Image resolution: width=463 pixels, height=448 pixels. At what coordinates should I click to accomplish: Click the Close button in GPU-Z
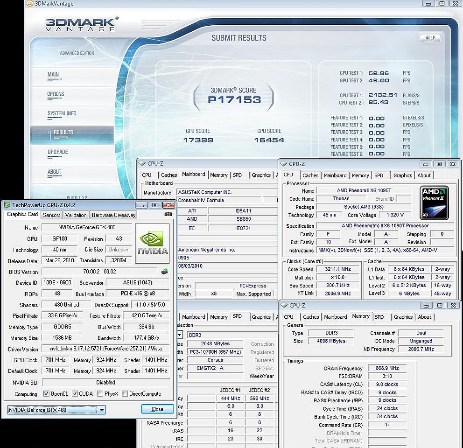pos(157,409)
